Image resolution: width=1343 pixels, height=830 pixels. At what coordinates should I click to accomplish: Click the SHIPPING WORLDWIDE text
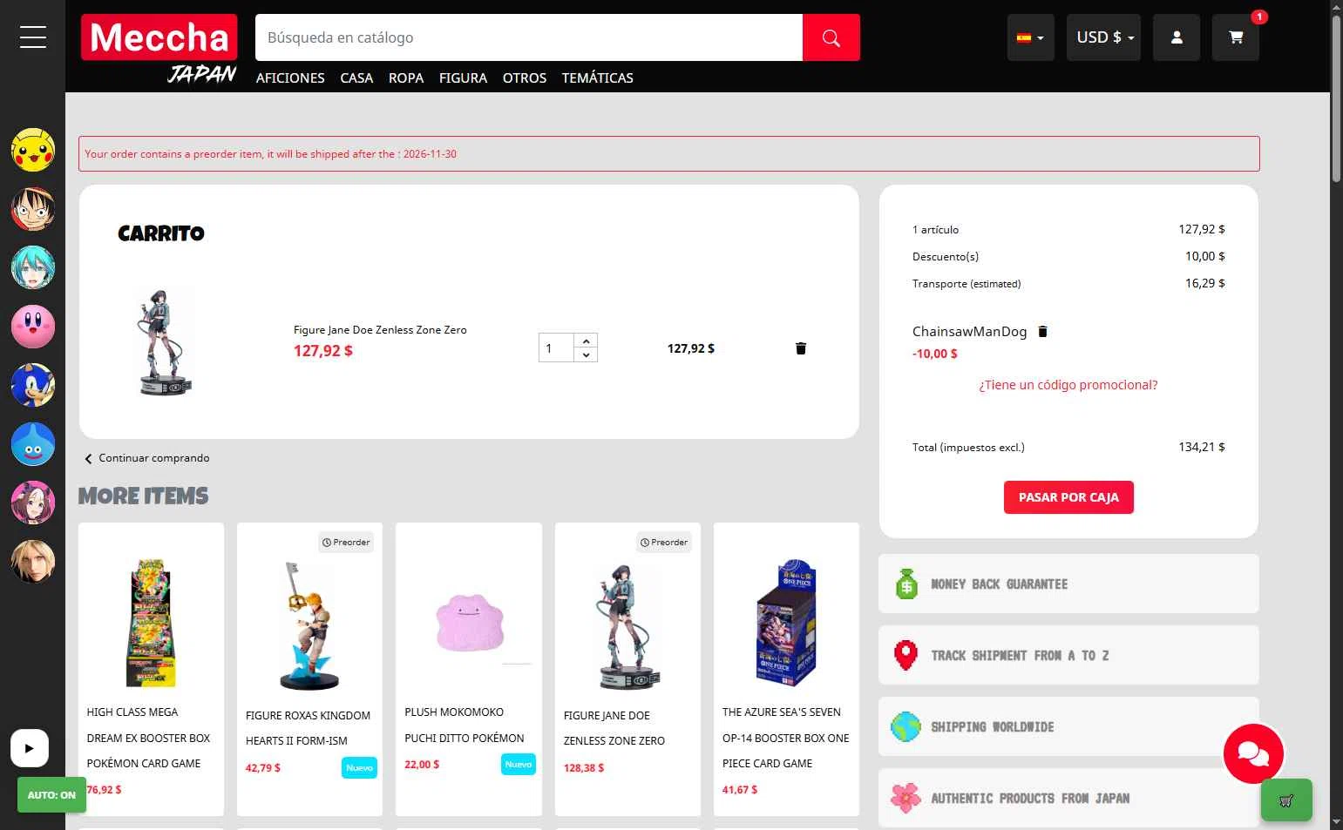993,727
